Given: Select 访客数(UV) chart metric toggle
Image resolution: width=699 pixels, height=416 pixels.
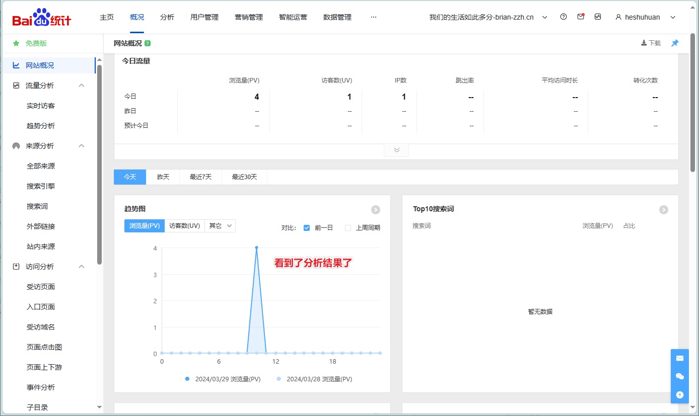Looking at the screenshot, I should [x=184, y=226].
